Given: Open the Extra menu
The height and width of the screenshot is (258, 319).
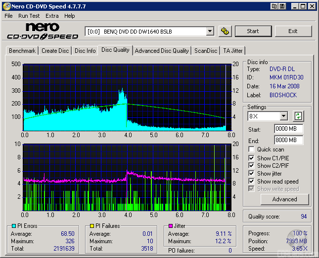Looking at the screenshot, I should (52, 16).
